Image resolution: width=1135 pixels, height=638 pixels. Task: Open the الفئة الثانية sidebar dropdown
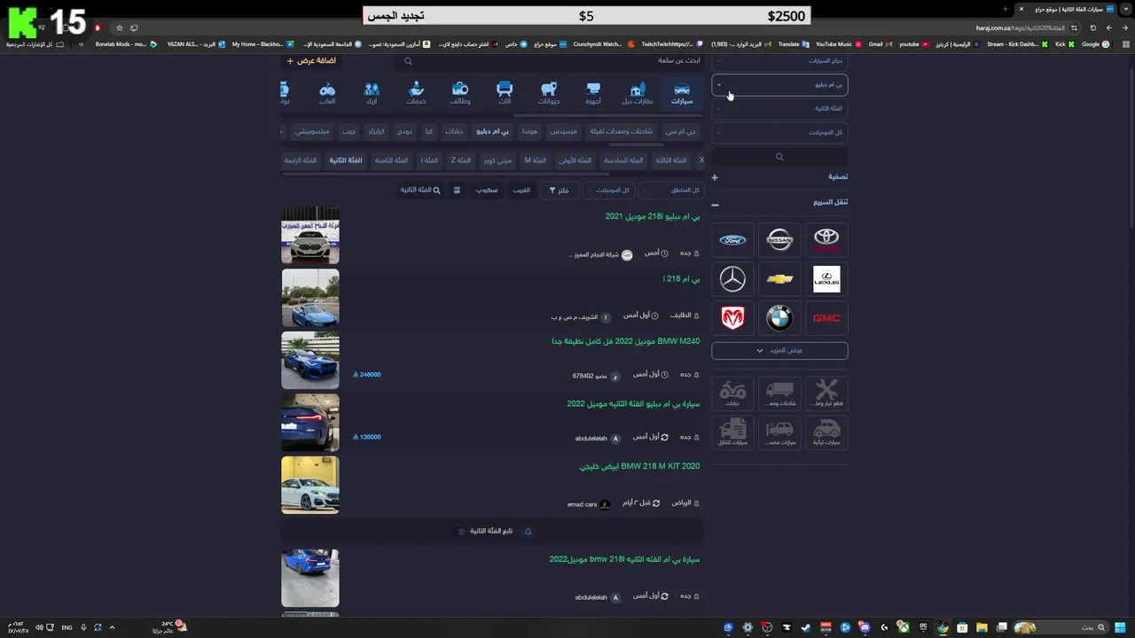coord(779,108)
